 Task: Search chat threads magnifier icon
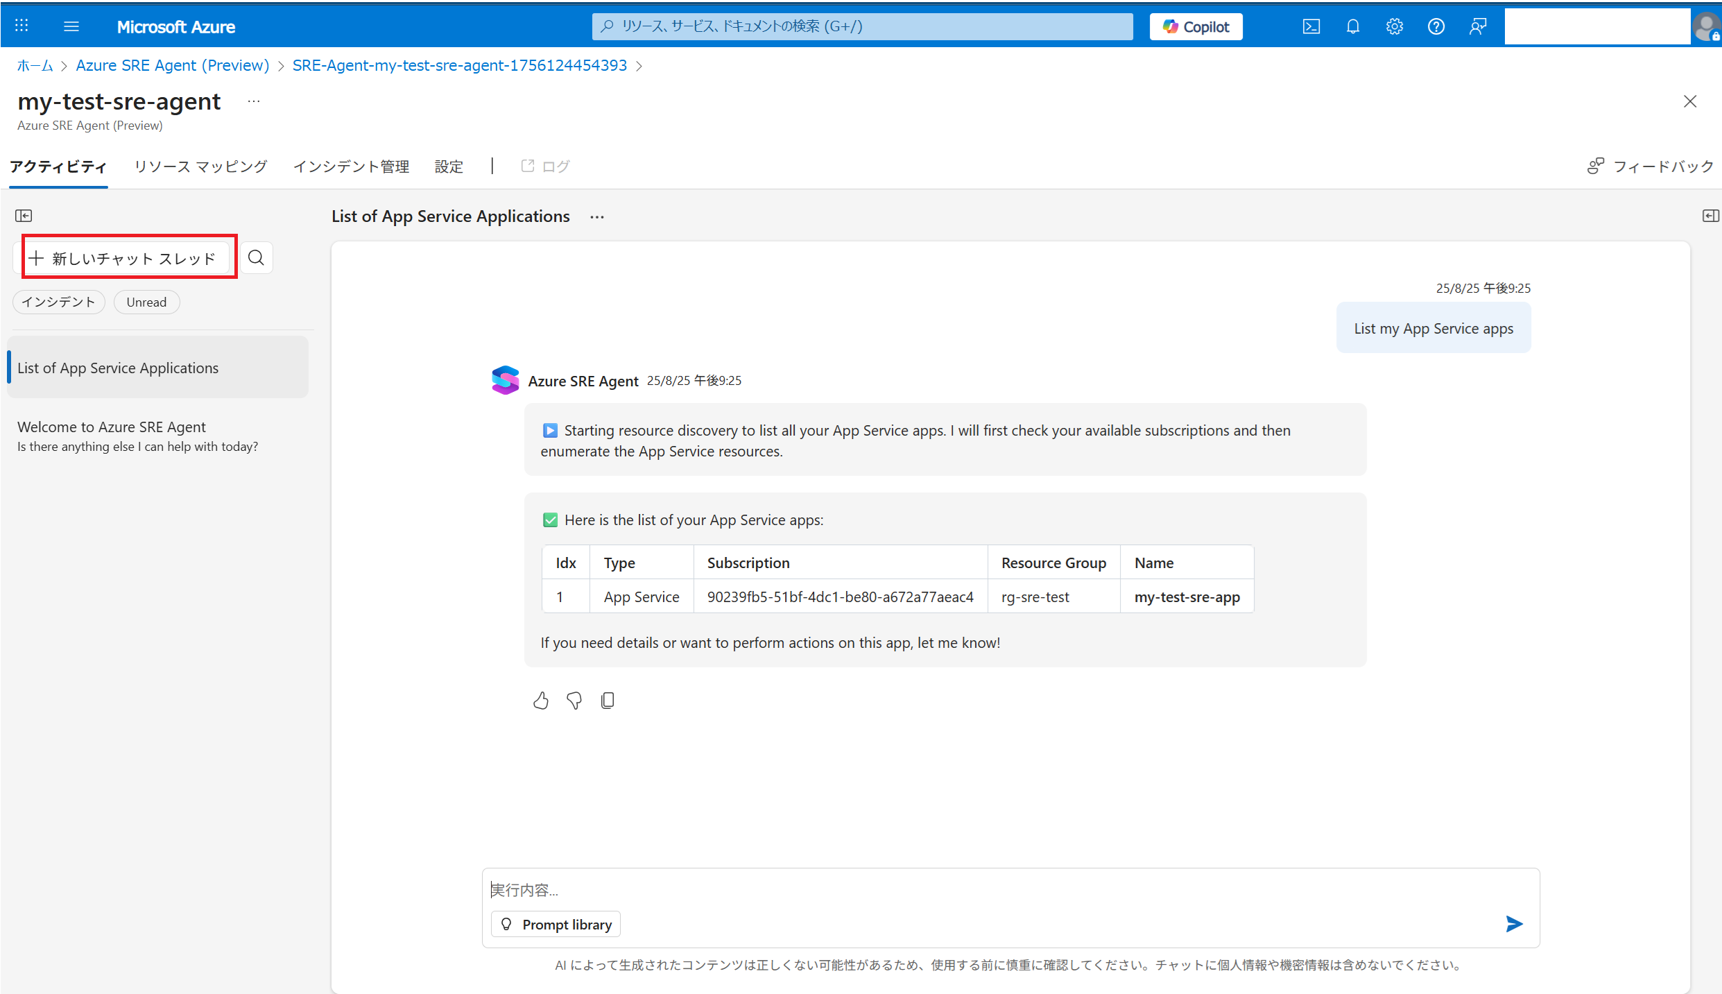[256, 258]
